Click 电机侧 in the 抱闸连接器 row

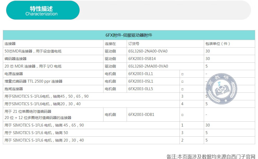(110, 89)
